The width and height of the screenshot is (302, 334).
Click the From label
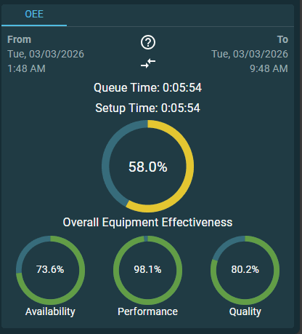[x=19, y=39]
